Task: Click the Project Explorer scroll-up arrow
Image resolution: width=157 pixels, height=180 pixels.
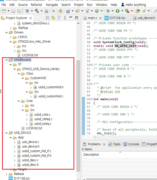Action: [x=78, y=23]
